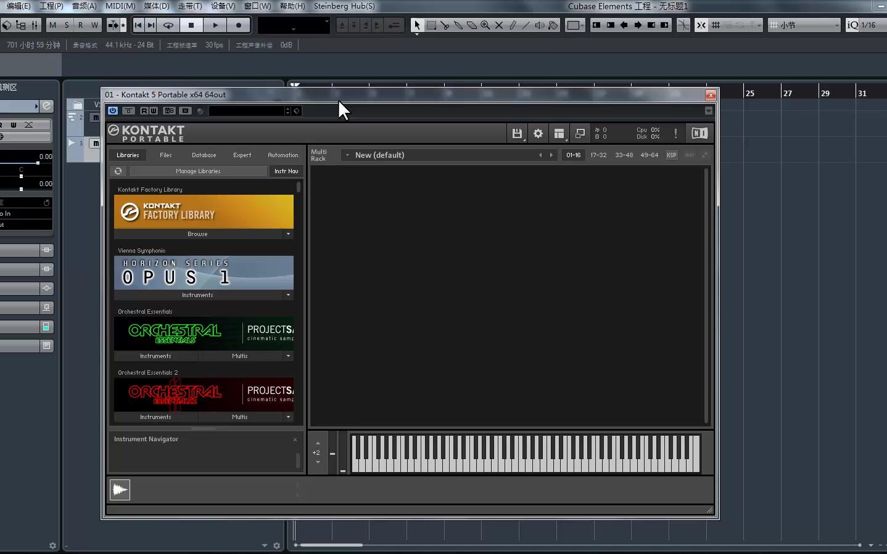Click the Manage Libraries button

pos(198,171)
